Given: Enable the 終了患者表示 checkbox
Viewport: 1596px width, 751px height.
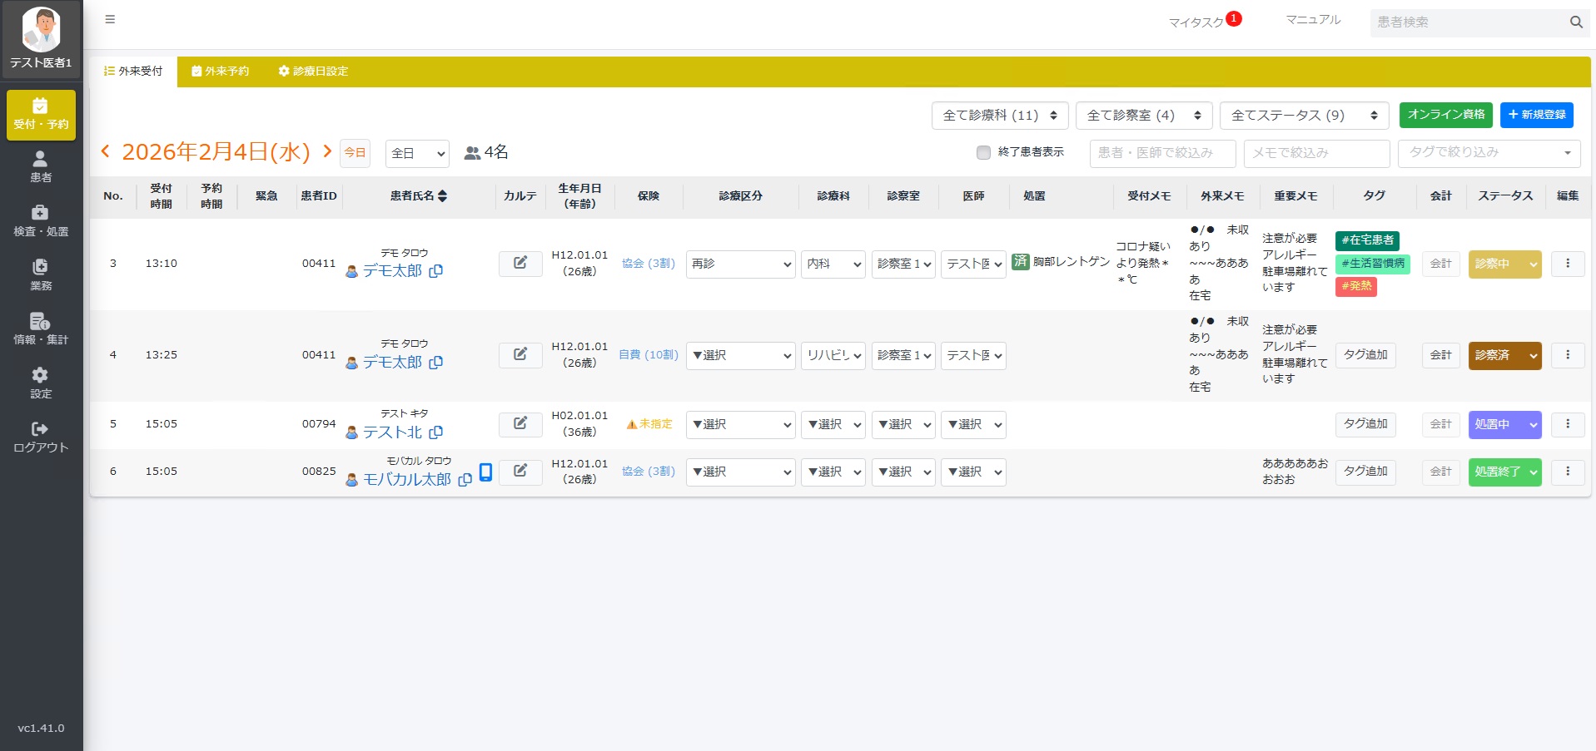Looking at the screenshot, I should (x=982, y=153).
